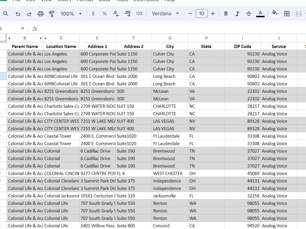Viewport: 306px width, 229px height.
Task: Select column D header
Action: pos(61,38)
